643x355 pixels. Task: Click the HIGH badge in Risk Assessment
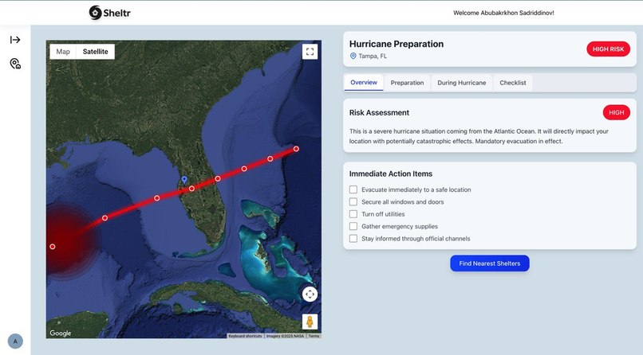[x=617, y=112]
